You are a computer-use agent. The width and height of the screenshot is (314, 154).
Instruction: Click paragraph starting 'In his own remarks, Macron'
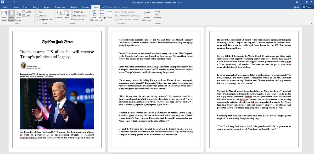(x=254, y=79)
